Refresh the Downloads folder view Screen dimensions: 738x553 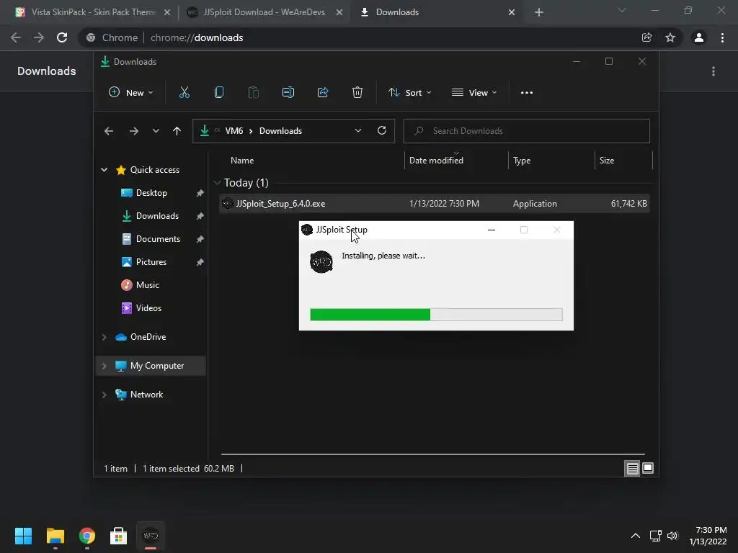pos(382,131)
